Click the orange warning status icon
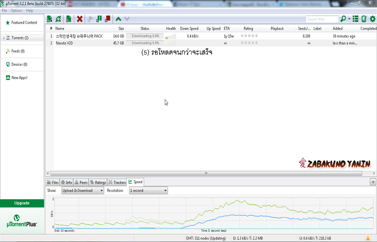 [368, 238]
